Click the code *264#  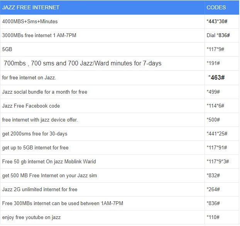click(213, 190)
